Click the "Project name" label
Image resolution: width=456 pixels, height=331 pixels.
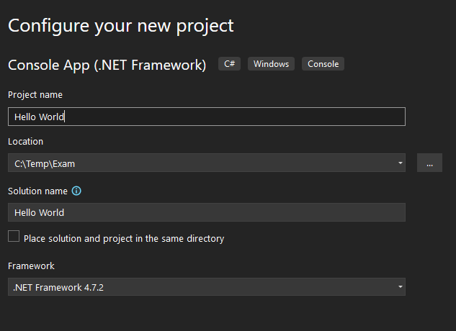(35, 95)
